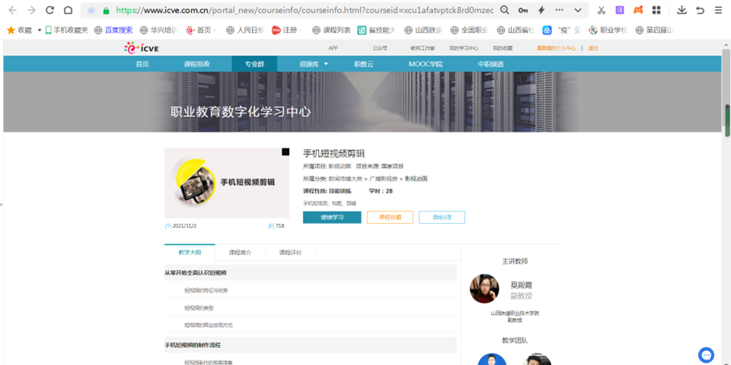
Task: Click the ICVE site logo
Action: tap(142, 48)
